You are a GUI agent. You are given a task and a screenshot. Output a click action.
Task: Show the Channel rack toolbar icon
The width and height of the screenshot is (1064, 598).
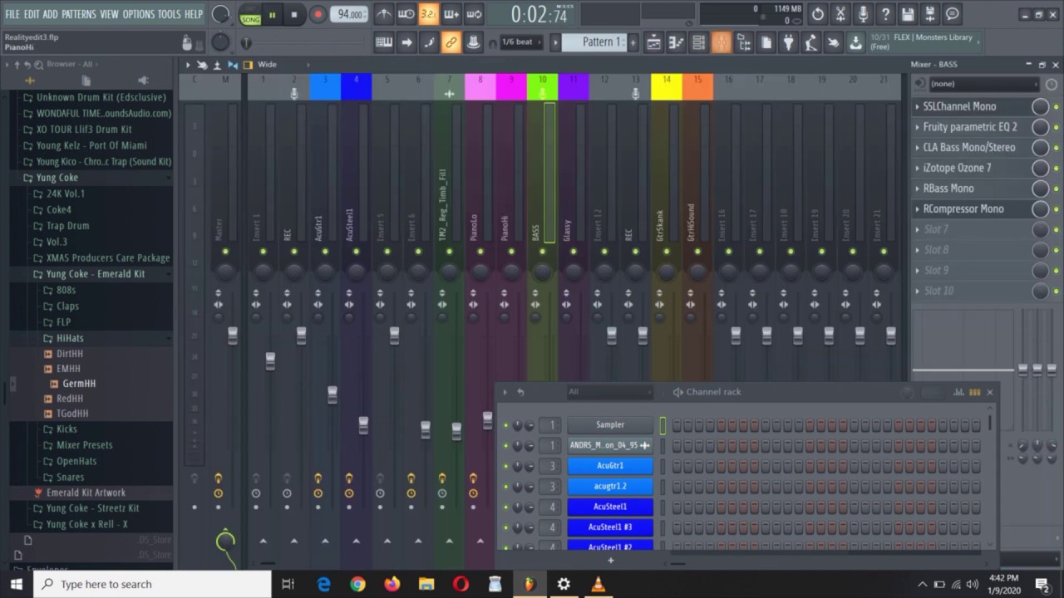[x=699, y=42]
